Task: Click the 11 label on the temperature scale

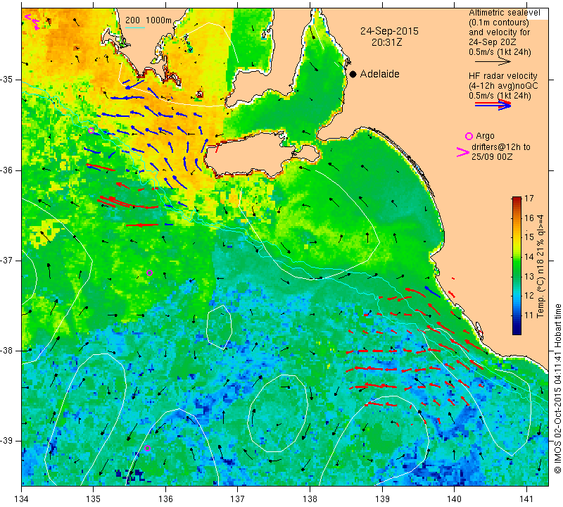Action: click(x=529, y=315)
